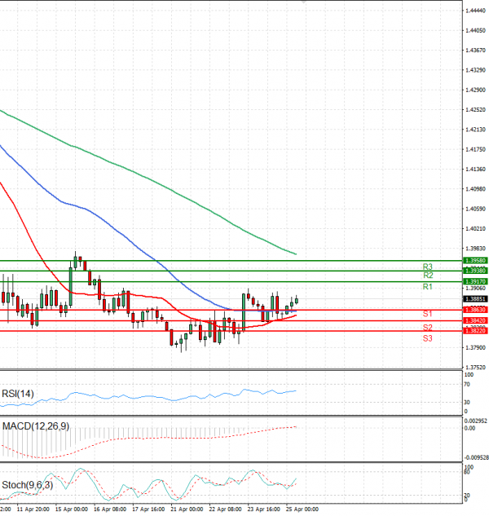Image resolution: width=489 pixels, height=516 pixels.
Task: Click the R2 resistance level label
Action: (x=427, y=276)
